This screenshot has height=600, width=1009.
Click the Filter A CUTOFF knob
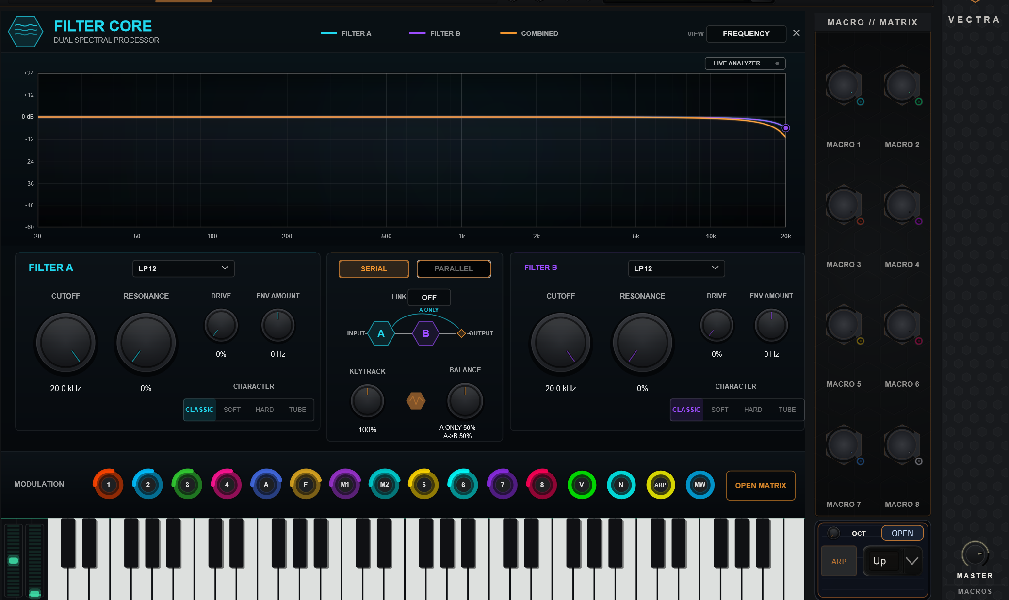[65, 343]
